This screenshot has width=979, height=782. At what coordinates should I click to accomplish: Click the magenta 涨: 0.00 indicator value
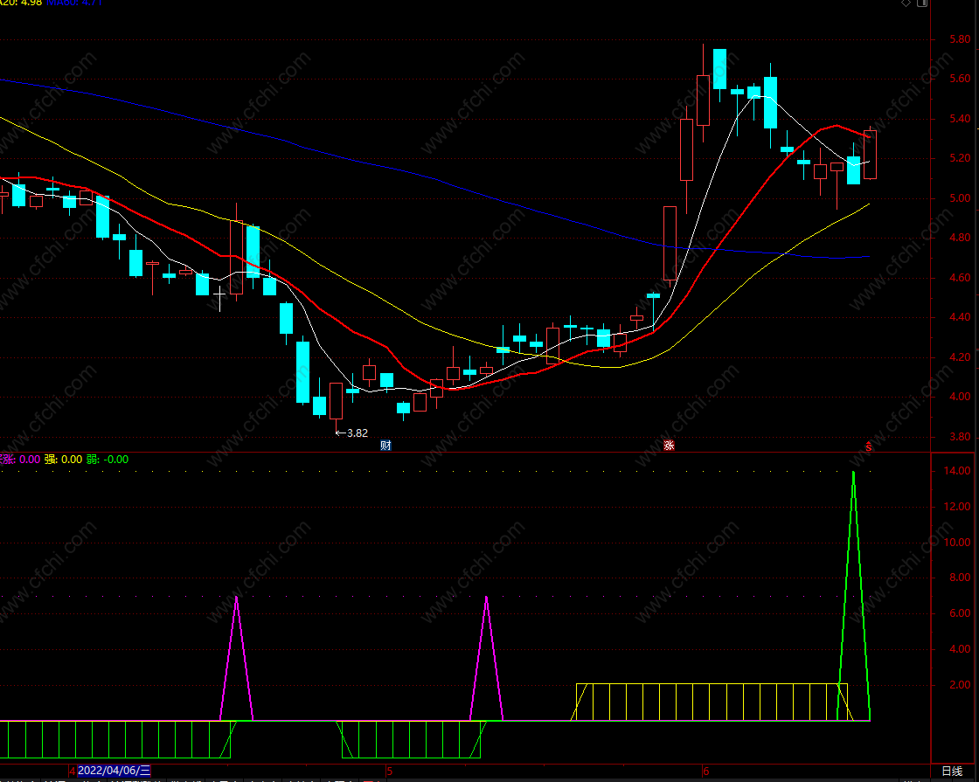tap(20, 460)
